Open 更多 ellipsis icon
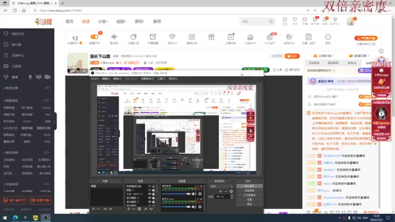Image resolution: width=395 pixels, height=222 pixels. (x=328, y=37)
